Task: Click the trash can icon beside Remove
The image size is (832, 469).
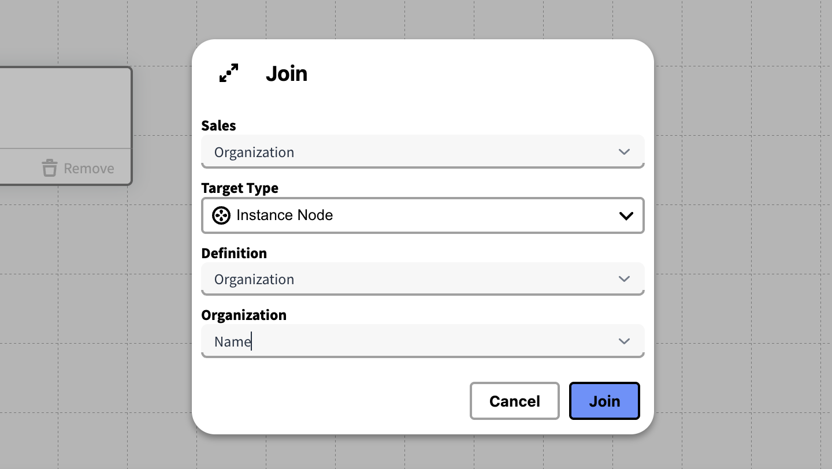Action: pyautogui.click(x=50, y=168)
